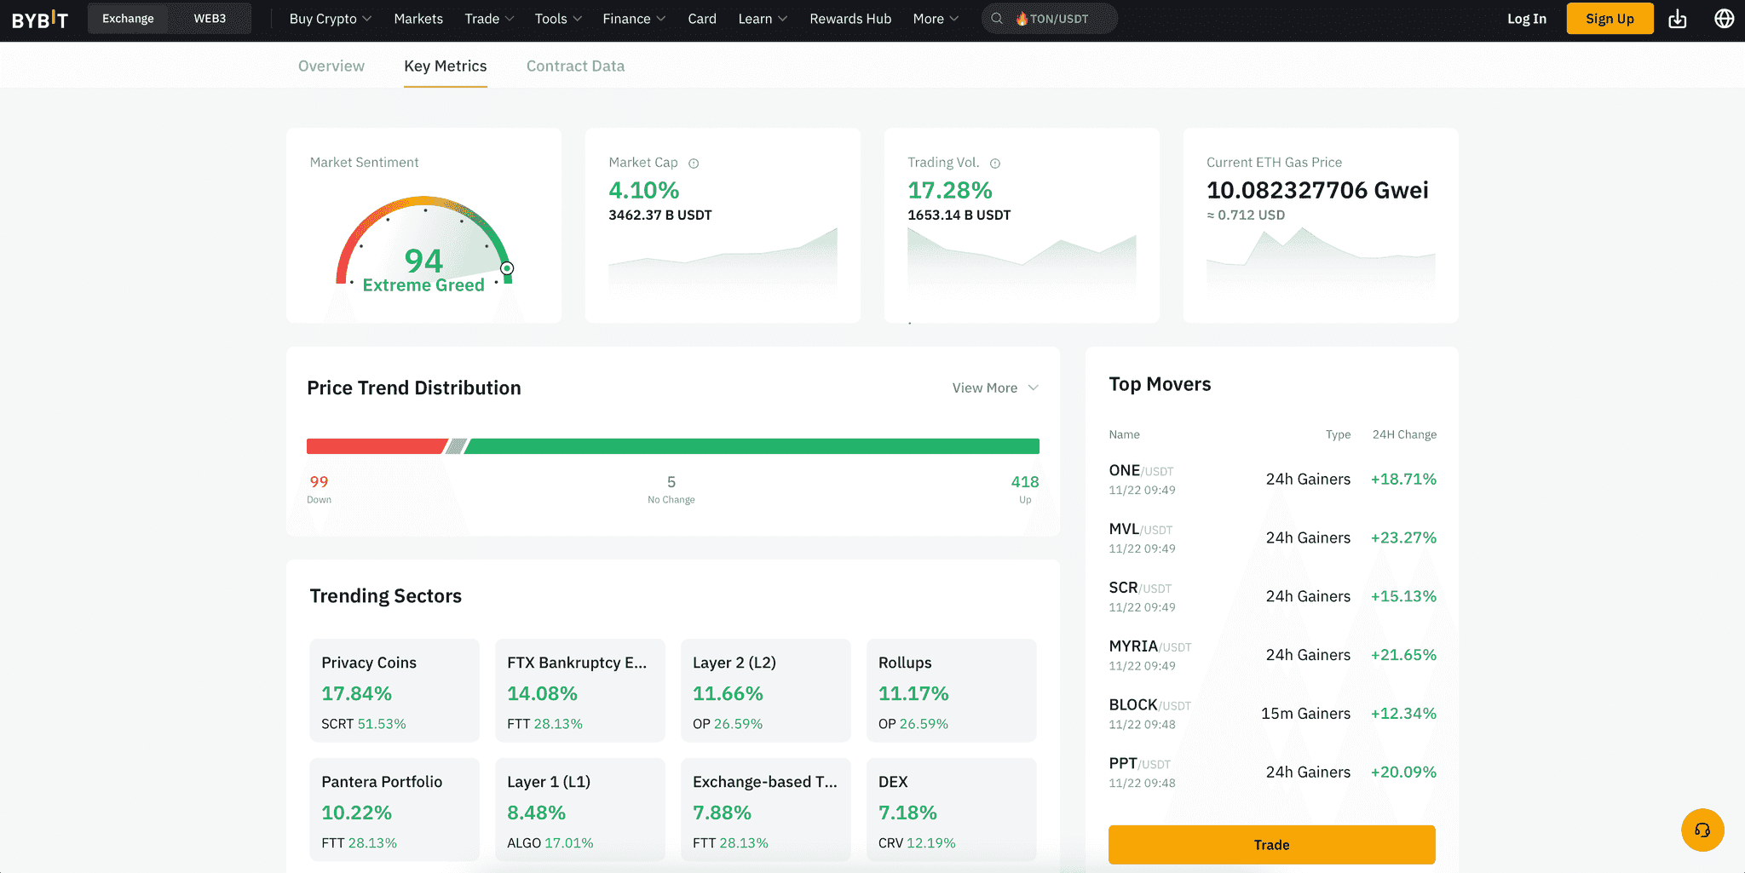Open the language globe icon
Viewport: 1745px width, 873px height.
point(1724,19)
